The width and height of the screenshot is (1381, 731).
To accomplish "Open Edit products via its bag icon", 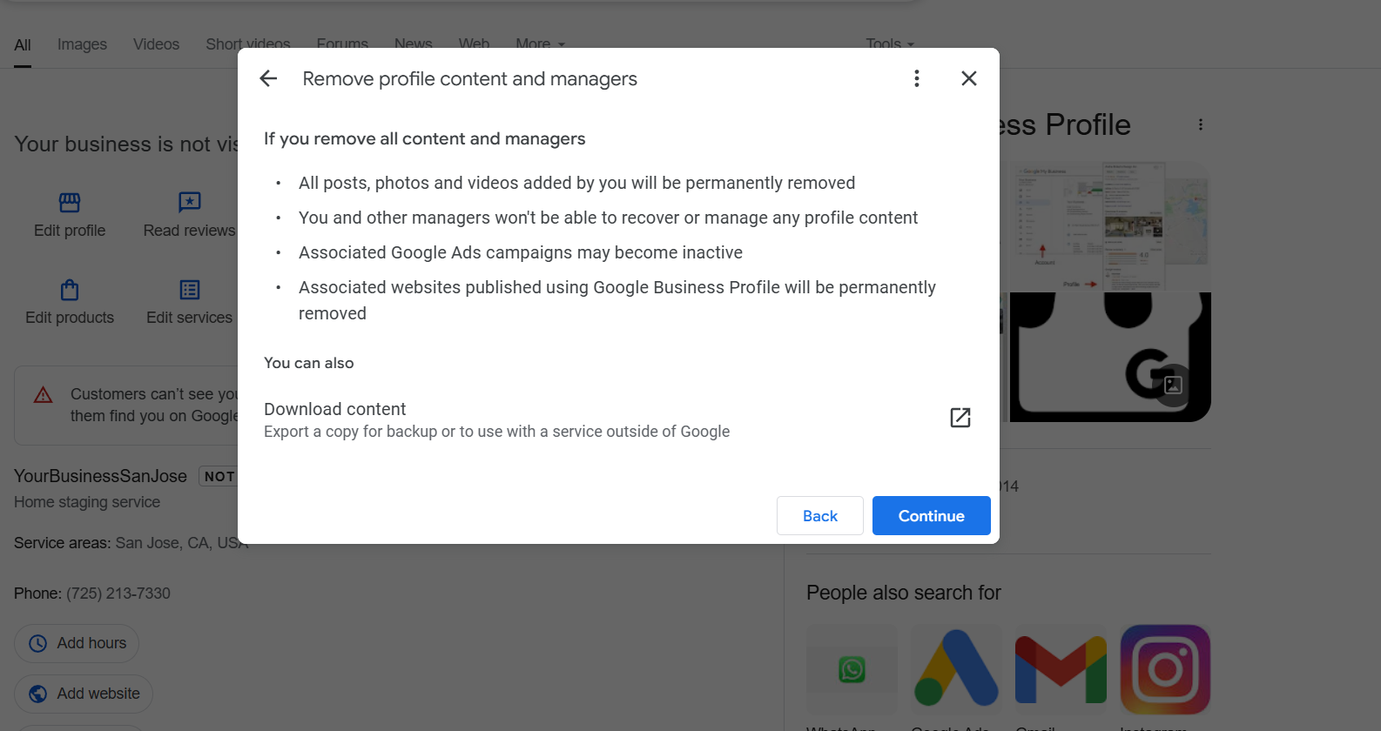I will (69, 289).
